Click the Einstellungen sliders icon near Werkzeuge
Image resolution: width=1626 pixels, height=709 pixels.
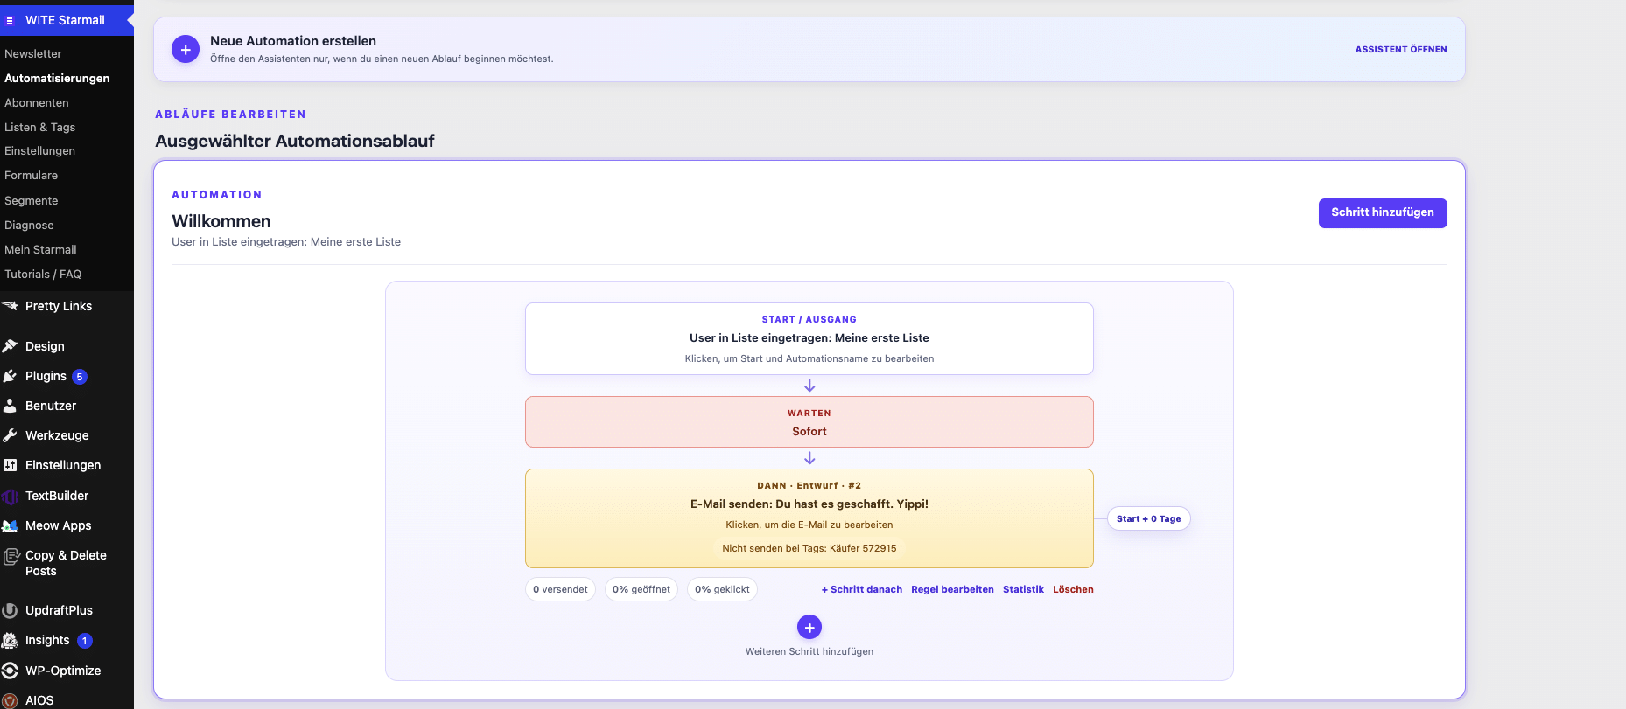point(11,465)
